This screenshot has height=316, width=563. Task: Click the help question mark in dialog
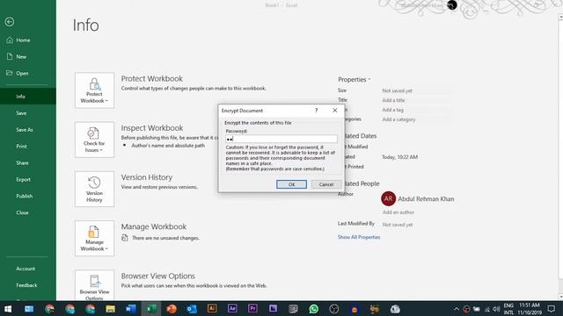click(317, 111)
